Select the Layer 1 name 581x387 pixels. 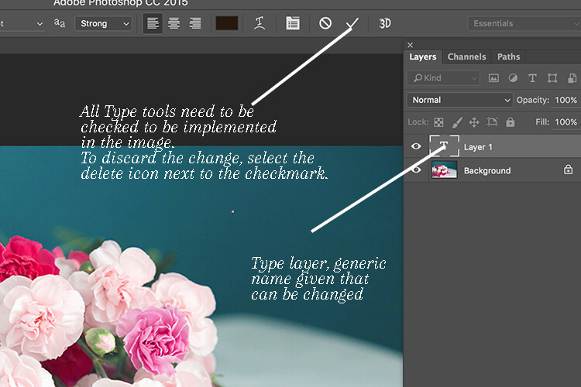(x=478, y=147)
